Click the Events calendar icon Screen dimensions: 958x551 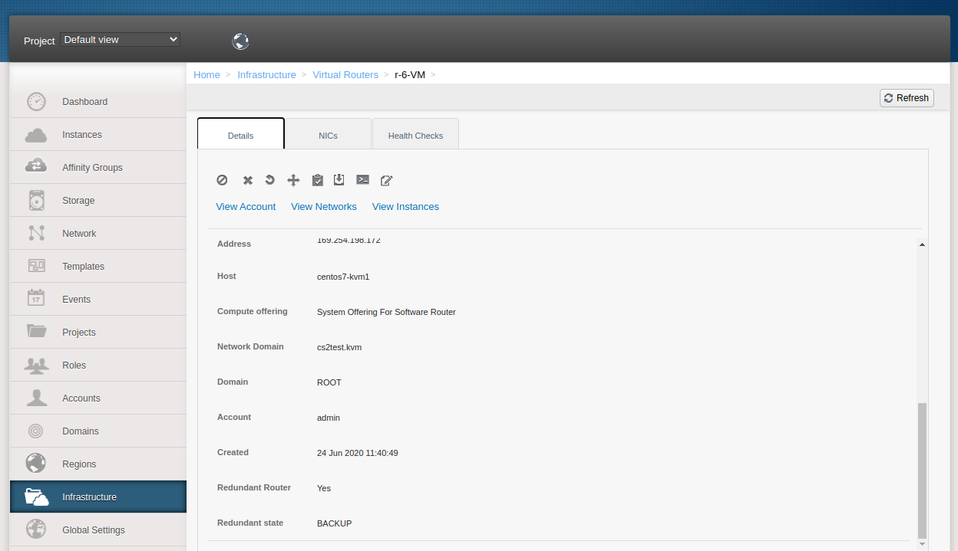pos(36,297)
